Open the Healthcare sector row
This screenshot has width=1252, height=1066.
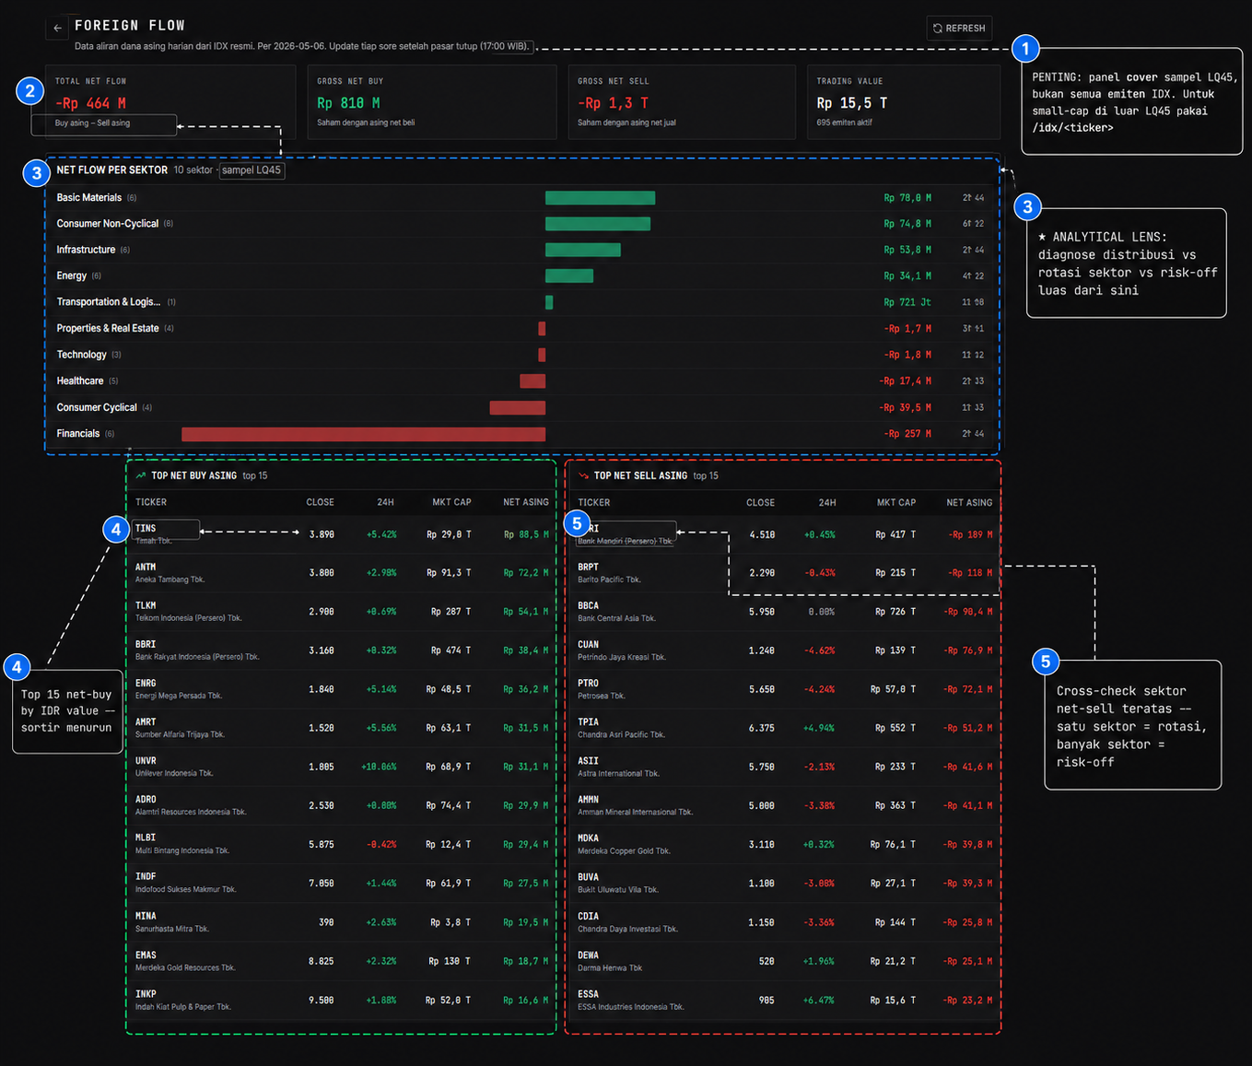tap(521, 381)
